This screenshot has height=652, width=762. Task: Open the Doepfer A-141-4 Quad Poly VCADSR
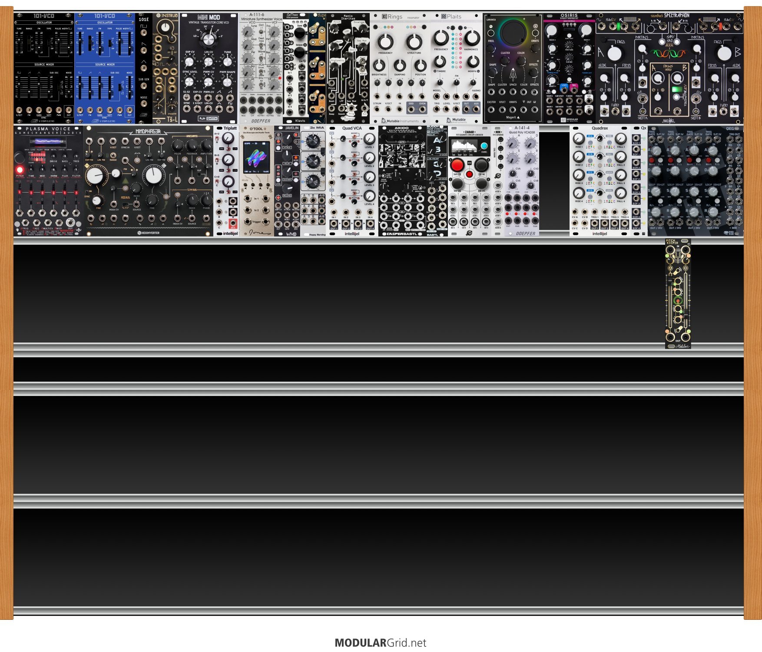coord(522,181)
